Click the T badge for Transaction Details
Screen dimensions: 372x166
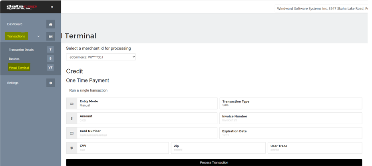pos(50,49)
